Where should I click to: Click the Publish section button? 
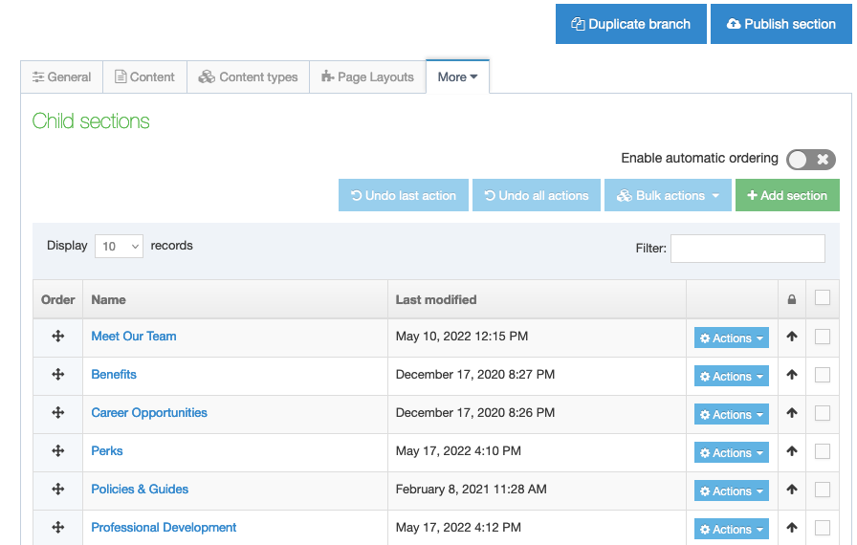point(780,25)
